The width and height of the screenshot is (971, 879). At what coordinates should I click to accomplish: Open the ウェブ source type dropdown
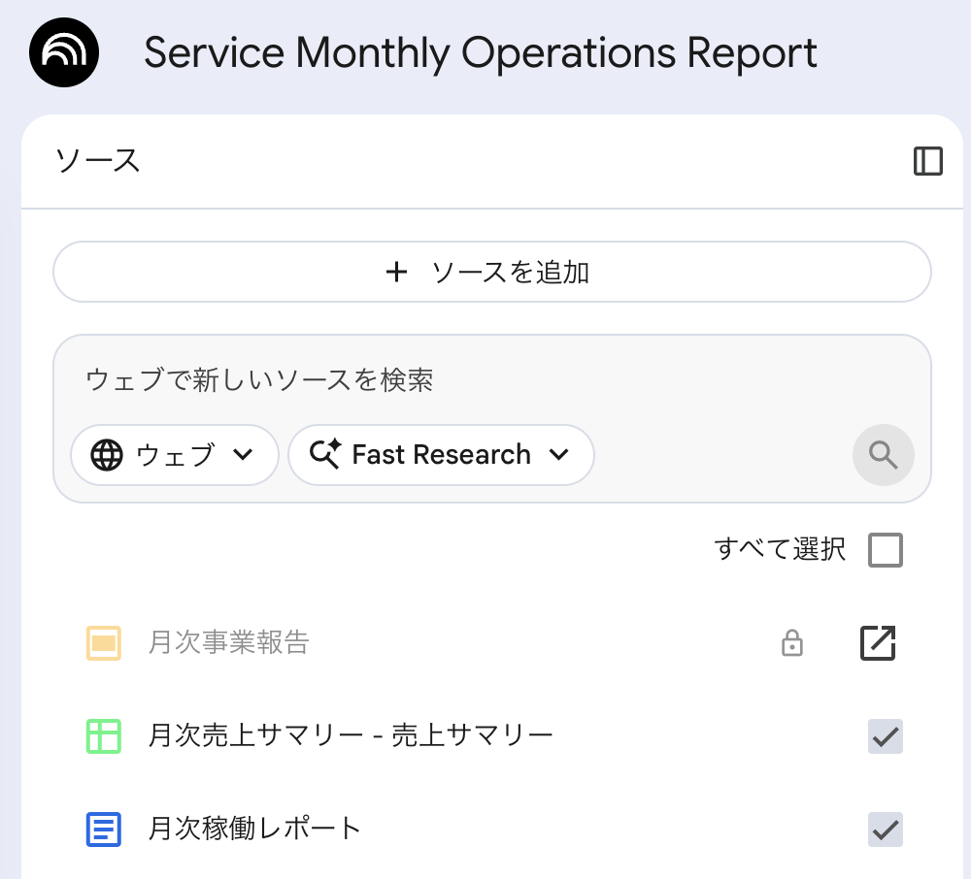pos(175,455)
